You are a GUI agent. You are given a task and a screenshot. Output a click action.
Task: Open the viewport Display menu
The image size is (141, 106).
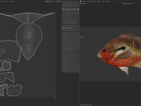point(94,1)
